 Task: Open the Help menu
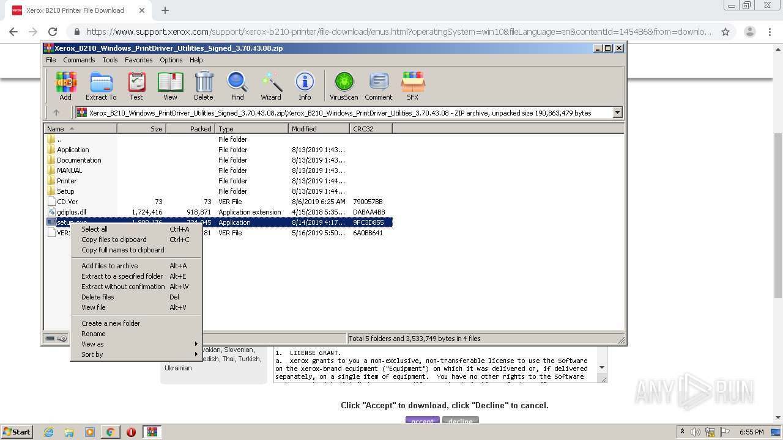pyautogui.click(x=196, y=60)
